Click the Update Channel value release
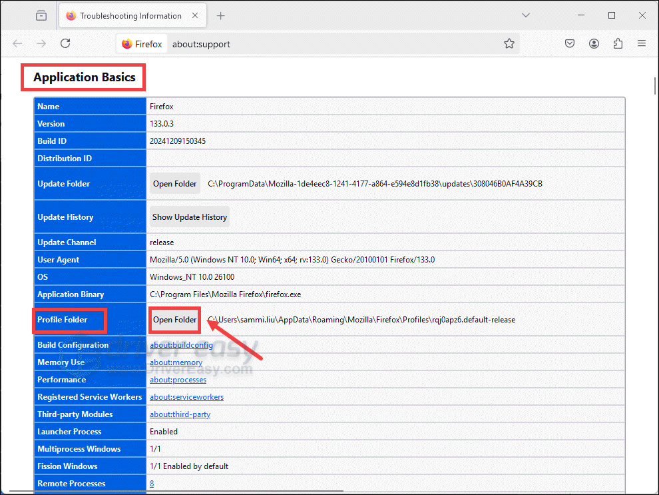659x495 pixels. coord(162,243)
